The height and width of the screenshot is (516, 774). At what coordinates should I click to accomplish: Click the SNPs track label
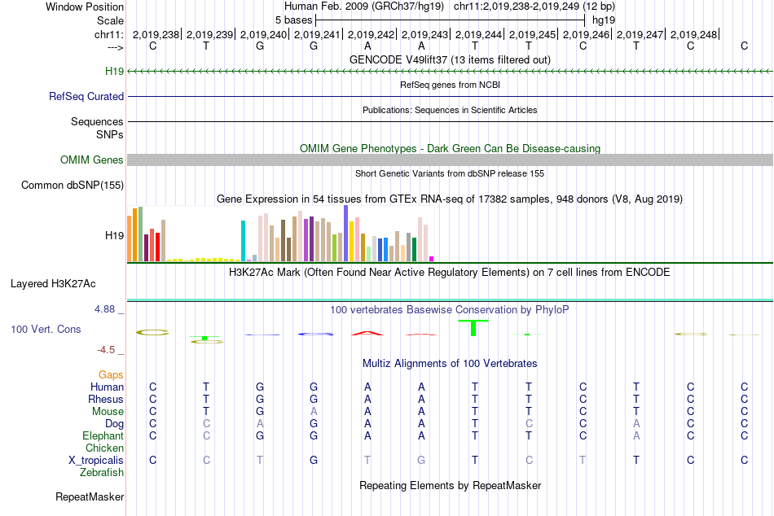[x=110, y=134]
